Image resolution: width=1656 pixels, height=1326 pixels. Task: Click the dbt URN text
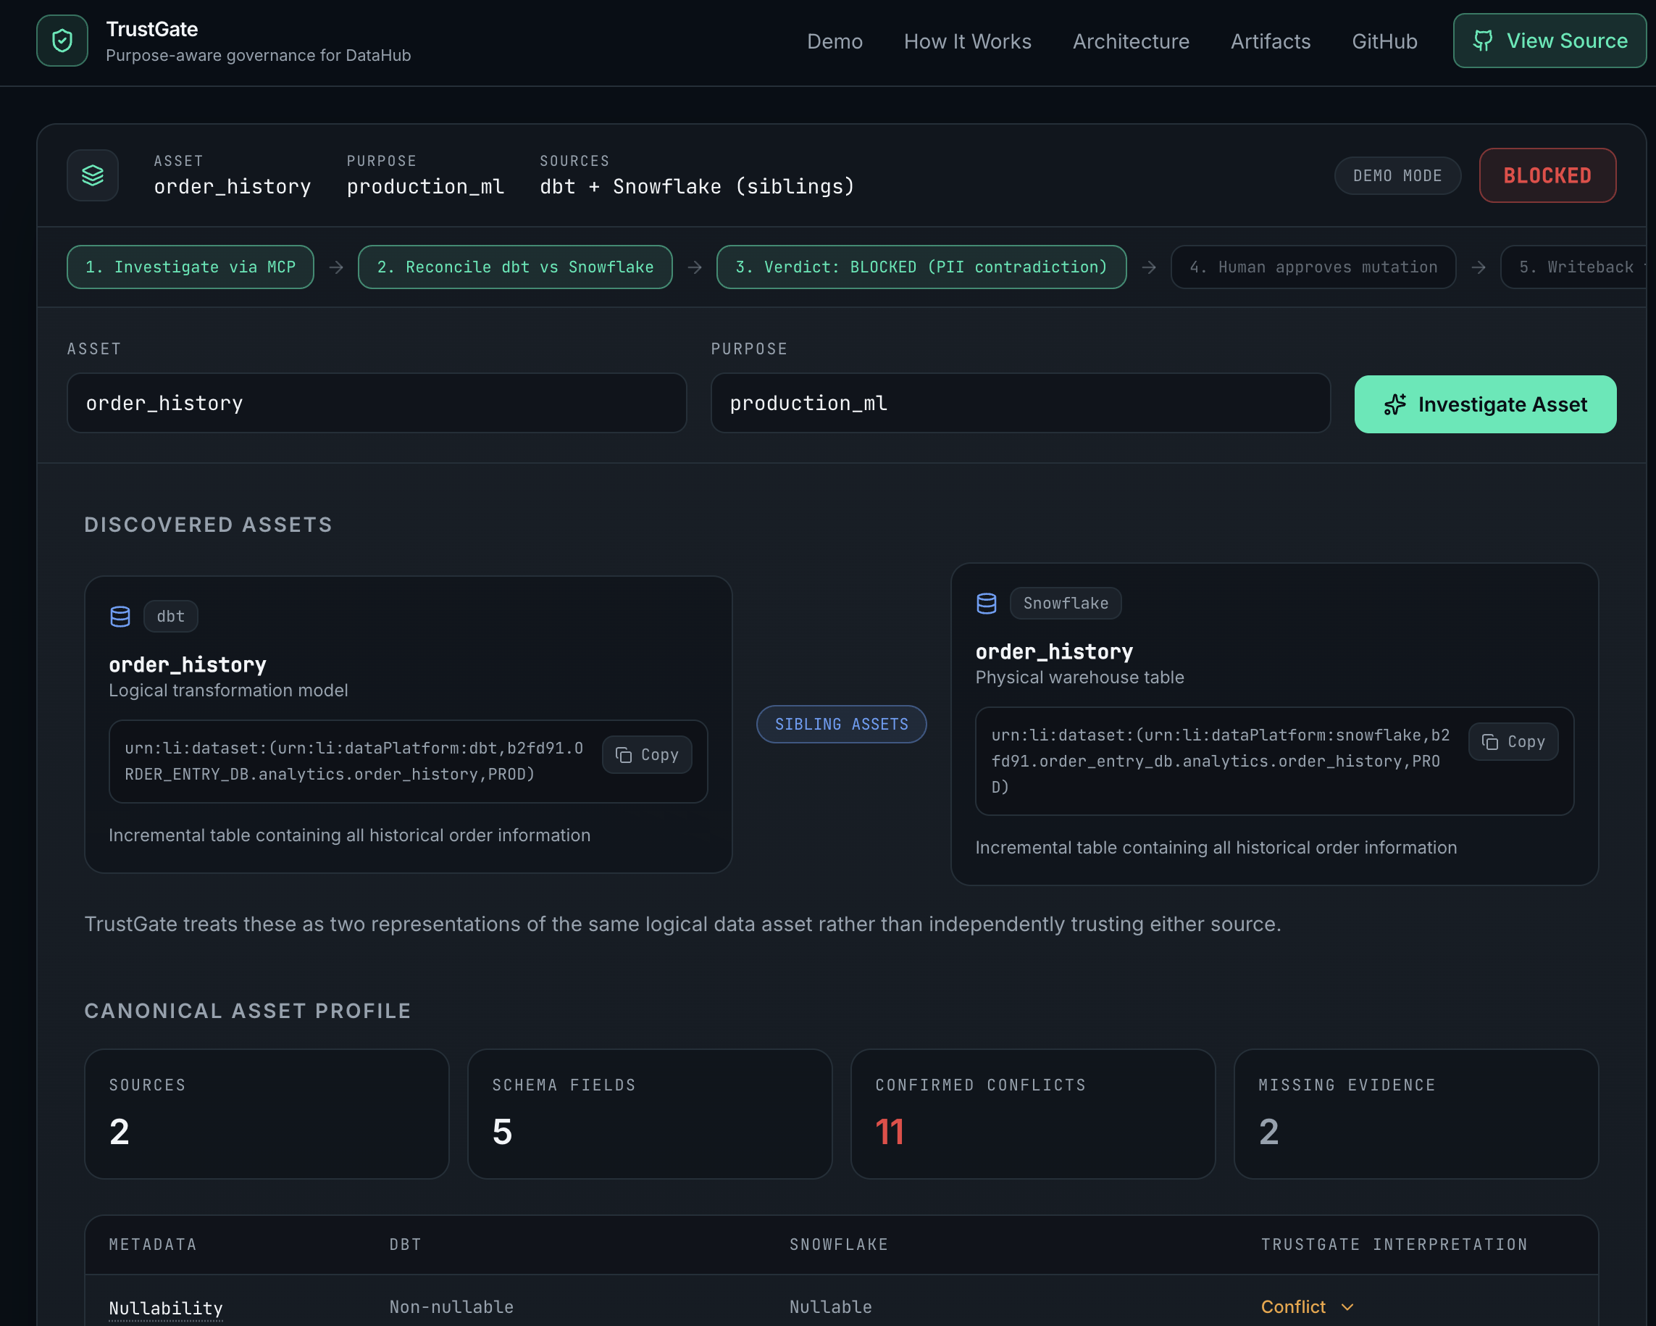pos(354,762)
